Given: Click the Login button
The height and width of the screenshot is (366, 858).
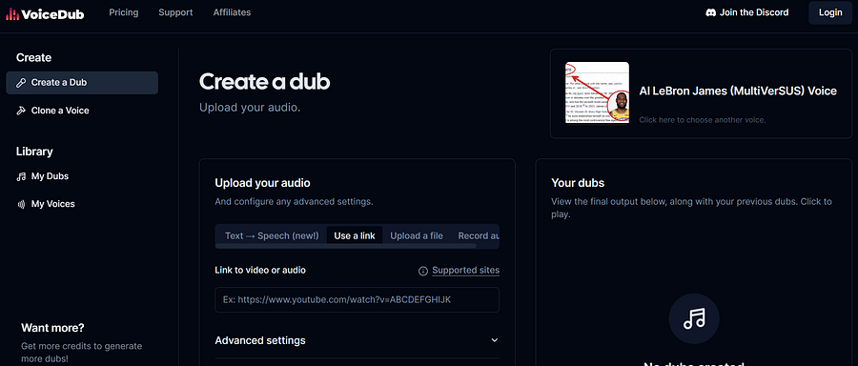Looking at the screenshot, I should (x=830, y=12).
